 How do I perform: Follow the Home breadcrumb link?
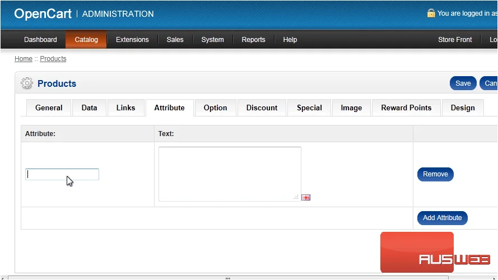pyautogui.click(x=24, y=59)
